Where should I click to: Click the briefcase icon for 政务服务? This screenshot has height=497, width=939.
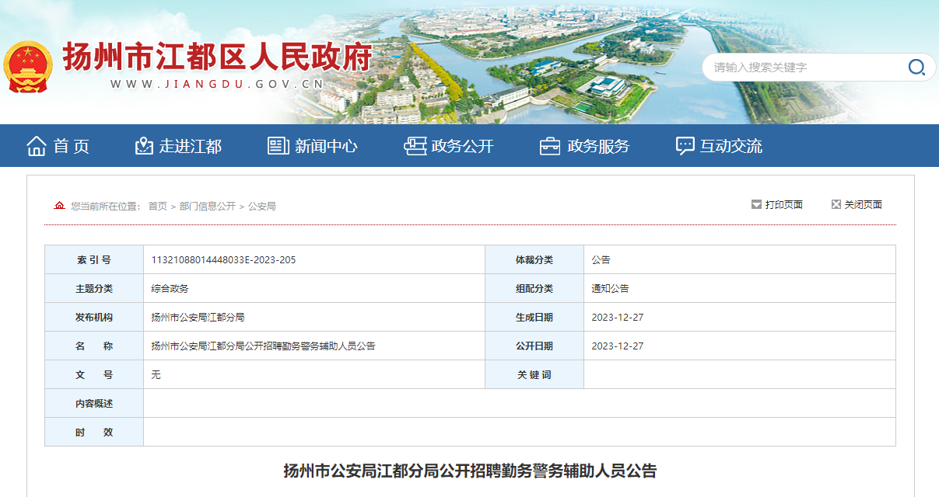point(550,146)
